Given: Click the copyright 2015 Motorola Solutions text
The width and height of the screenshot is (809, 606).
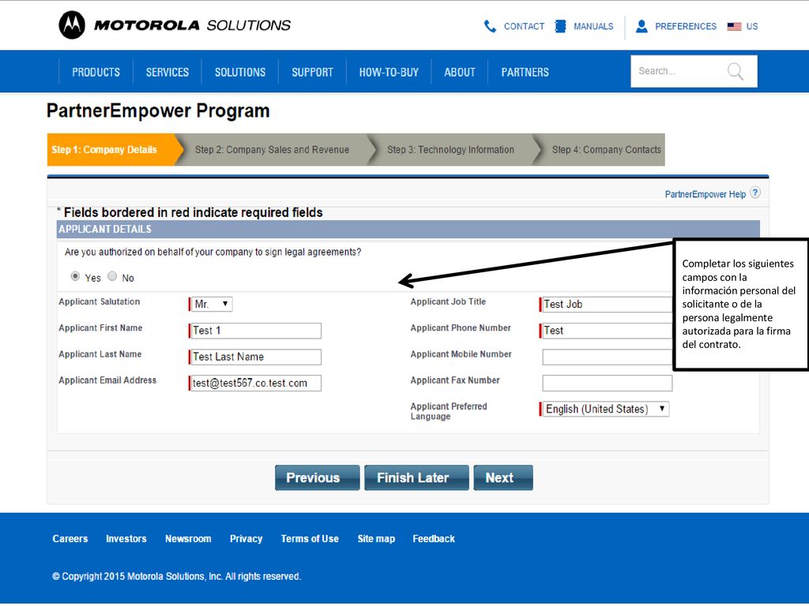Looking at the screenshot, I should click(x=176, y=577).
